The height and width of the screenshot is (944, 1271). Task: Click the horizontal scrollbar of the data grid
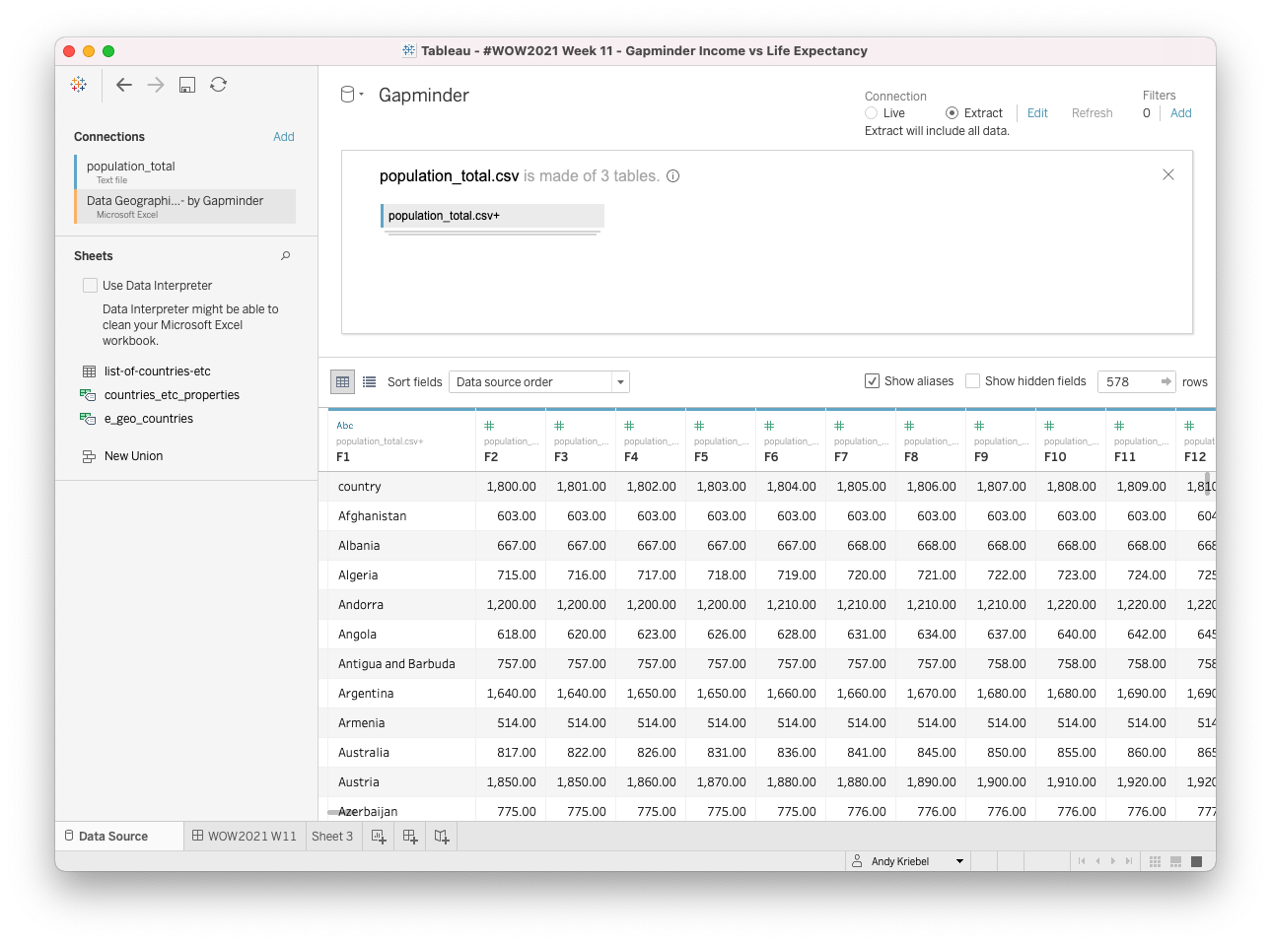[x=340, y=813]
